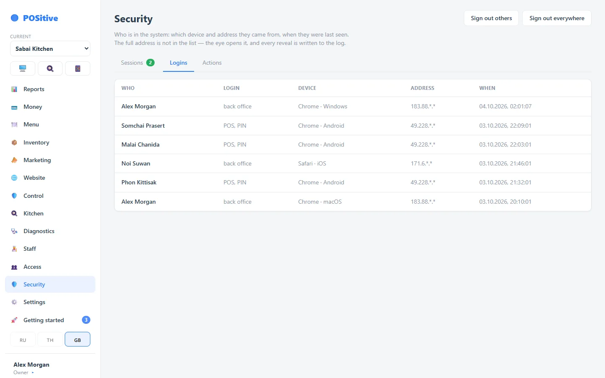Select the GB language option
The height and width of the screenshot is (378, 605).
[x=77, y=339]
